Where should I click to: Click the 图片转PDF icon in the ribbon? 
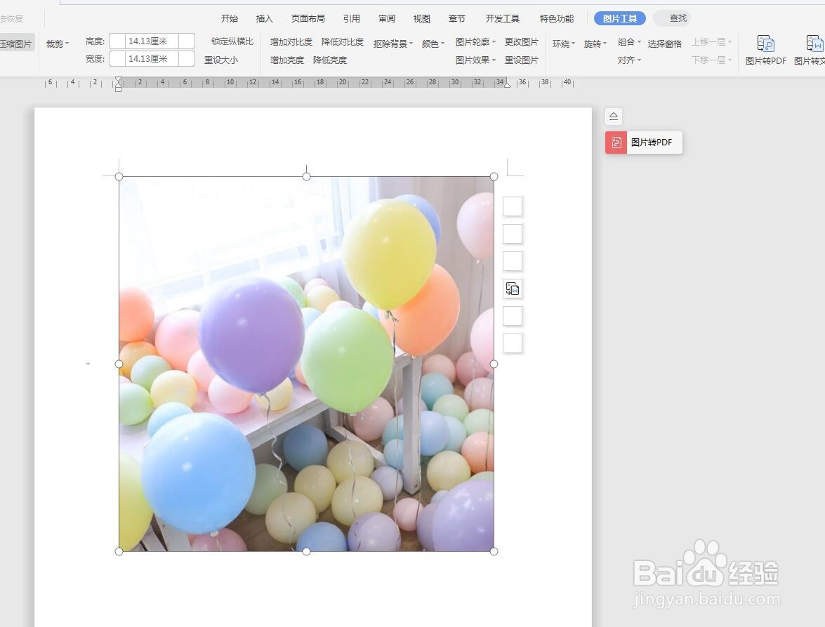(x=765, y=44)
